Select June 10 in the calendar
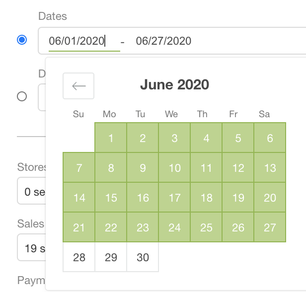Viewport: 306px width, 292px height. coord(174,167)
